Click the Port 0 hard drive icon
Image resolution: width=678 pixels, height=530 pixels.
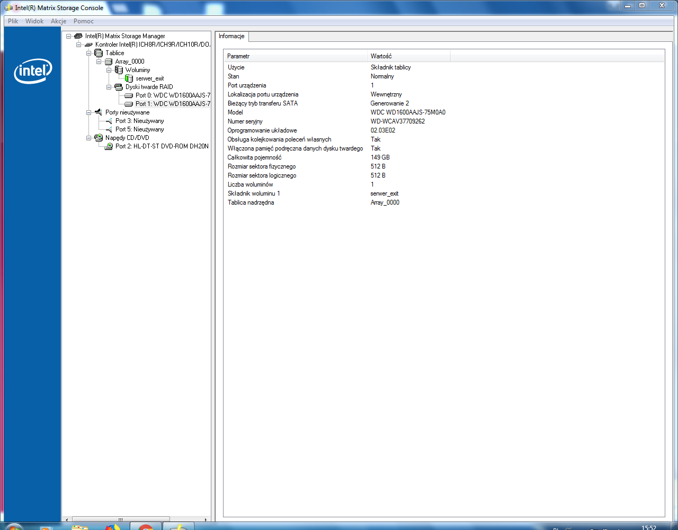pos(129,95)
